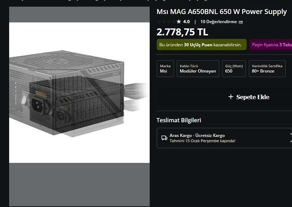This screenshot has width=292, height=207.
Task: Click the third dimmed rating star
Action: coord(169,21)
